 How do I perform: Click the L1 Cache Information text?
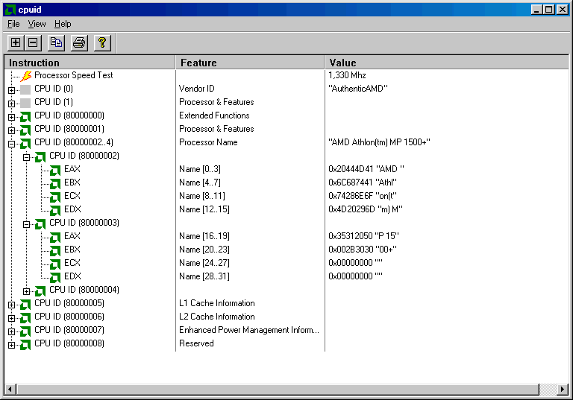pyautogui.click(x=216, y=303)
